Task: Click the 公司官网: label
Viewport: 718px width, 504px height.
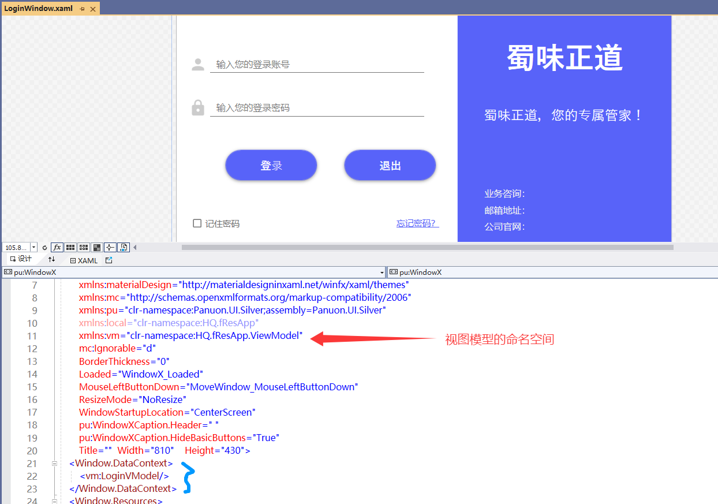Action: 504,227
